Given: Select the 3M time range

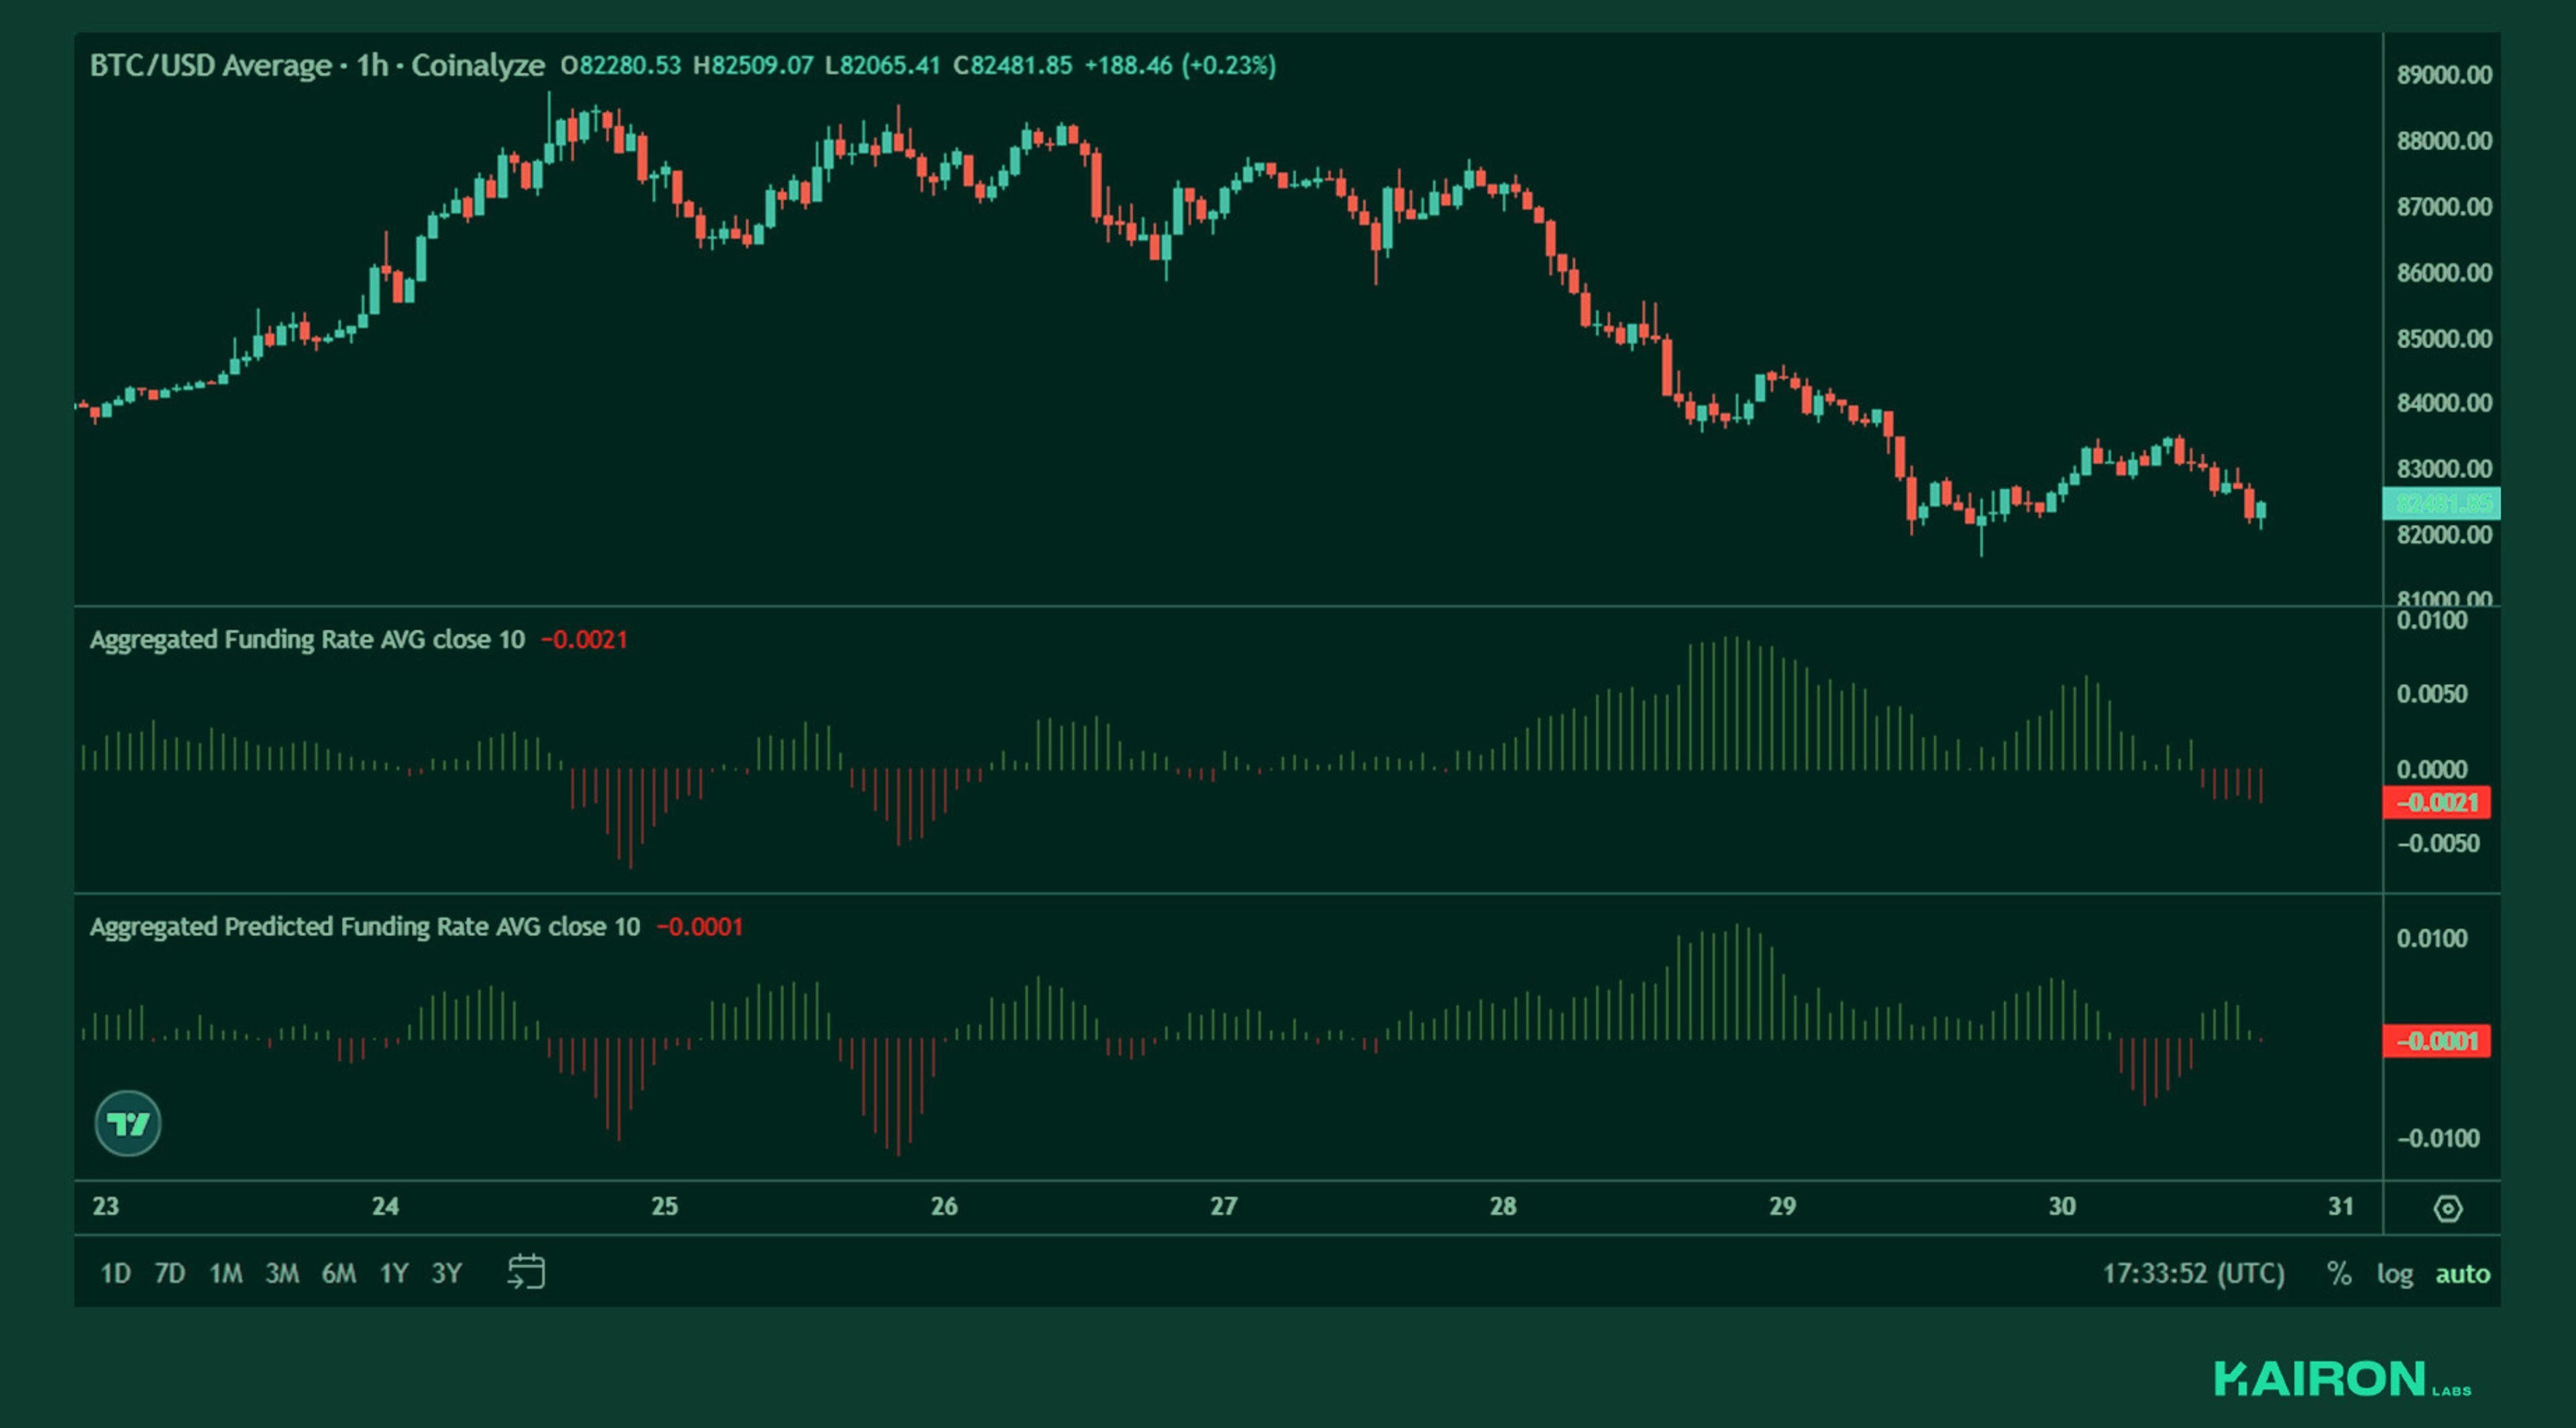Looking at the screenshot, I should pyautogui.click(x=282, y=1273).
